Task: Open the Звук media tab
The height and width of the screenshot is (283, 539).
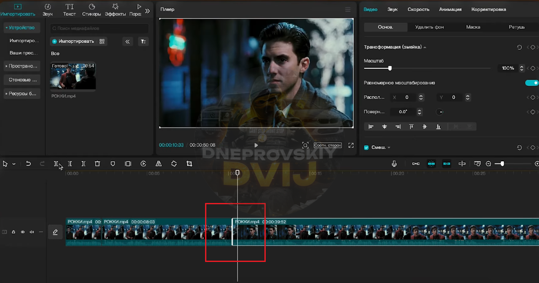Action: 48,10
